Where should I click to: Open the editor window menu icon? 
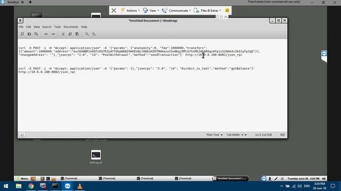(20, 21)
